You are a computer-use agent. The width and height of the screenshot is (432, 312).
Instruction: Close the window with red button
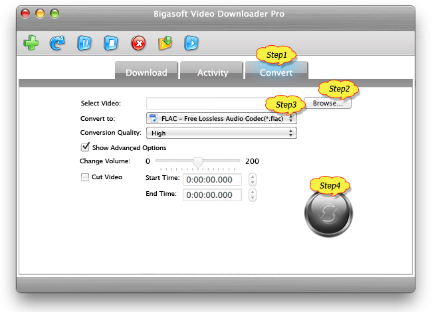click(x=25, y=13)
